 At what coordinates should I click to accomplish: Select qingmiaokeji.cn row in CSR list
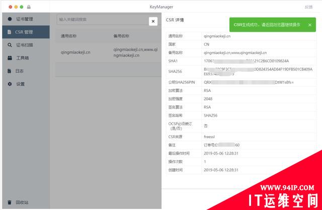point(109,52)
